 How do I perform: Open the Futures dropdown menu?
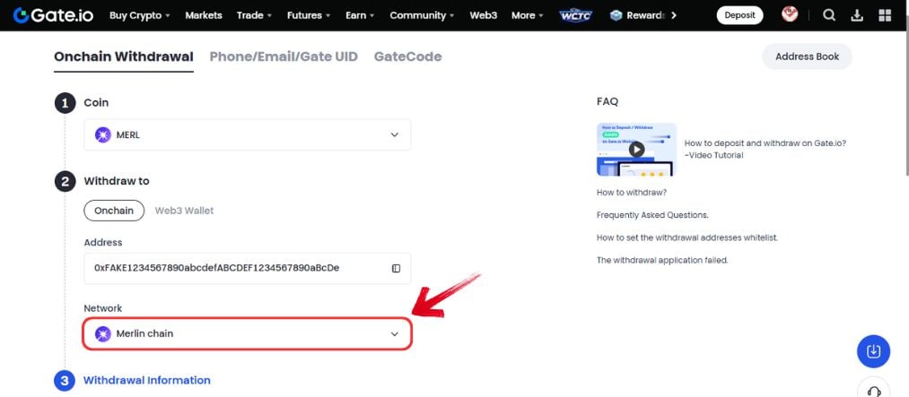point(309,15)
